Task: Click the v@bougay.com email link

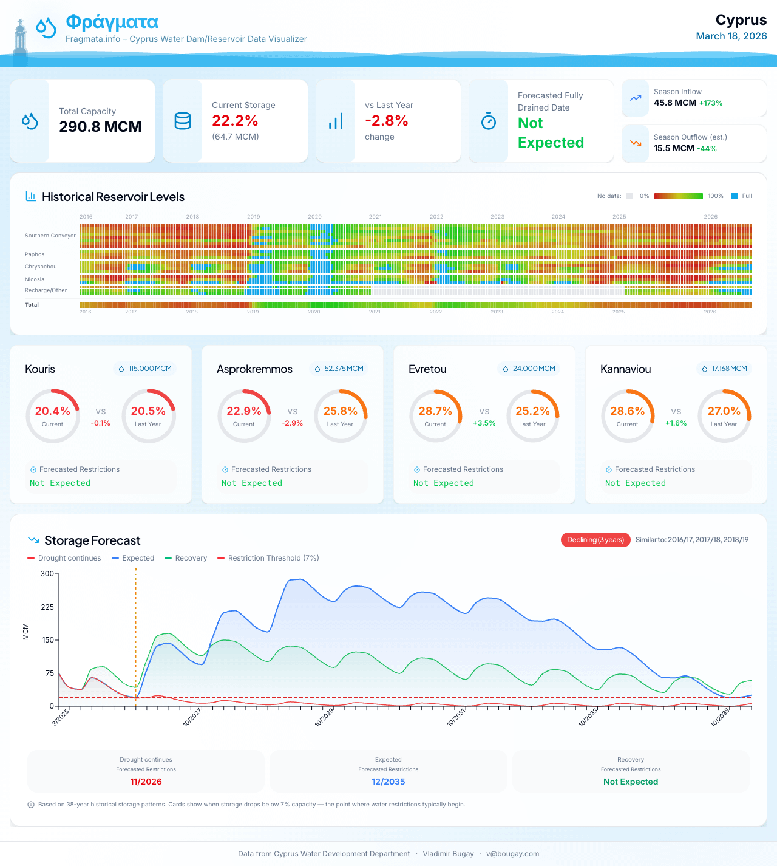Action: (512, 854)
